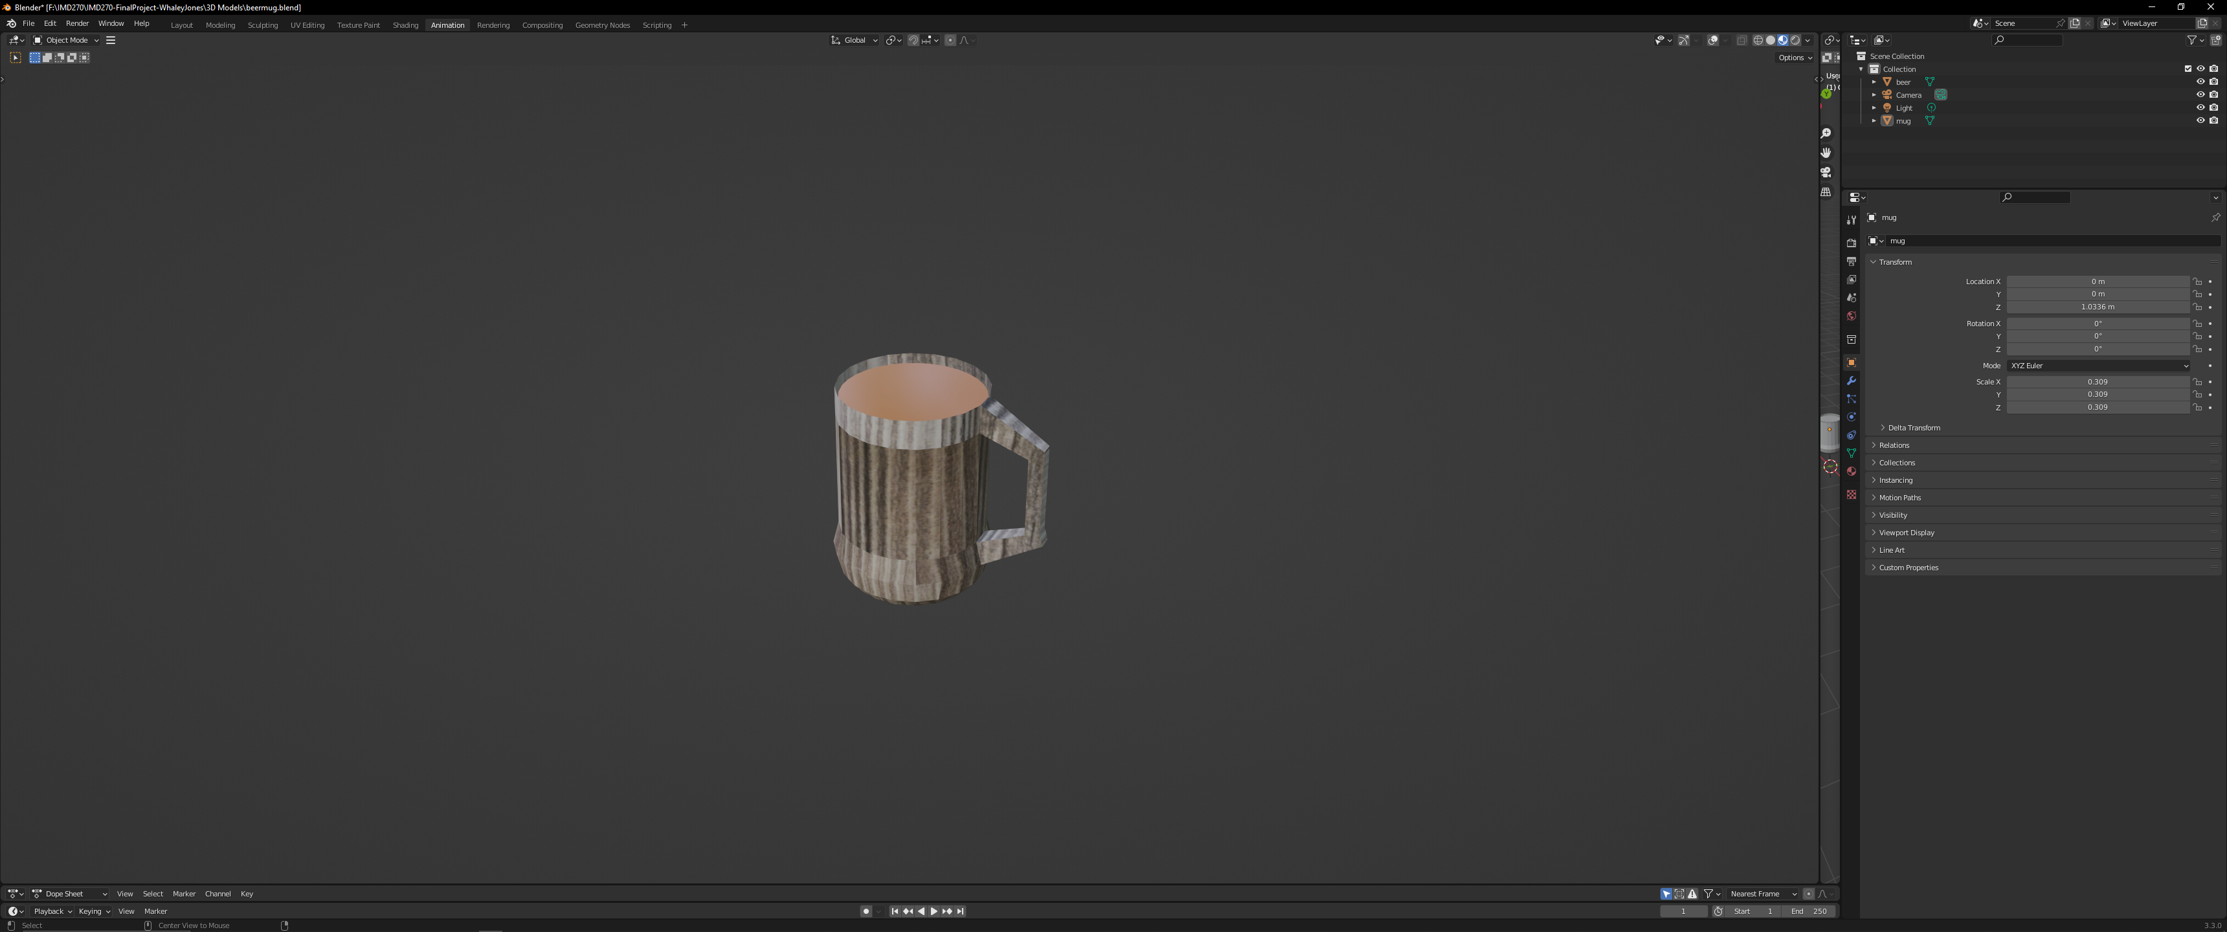The width and height of the screenshot is (2227, 932).
Task: Switch to the Shading workspace tab
Action: coord(405,25)
